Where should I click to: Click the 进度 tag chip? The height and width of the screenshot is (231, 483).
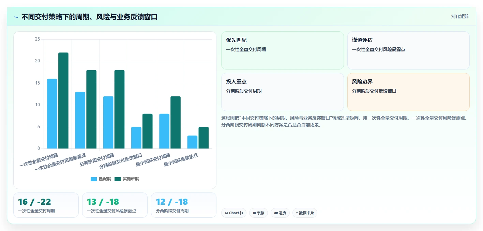pyautogui.click(x=280, y=213)
